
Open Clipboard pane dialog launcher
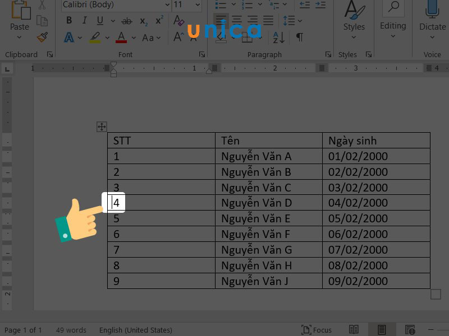tap(50, 54)
